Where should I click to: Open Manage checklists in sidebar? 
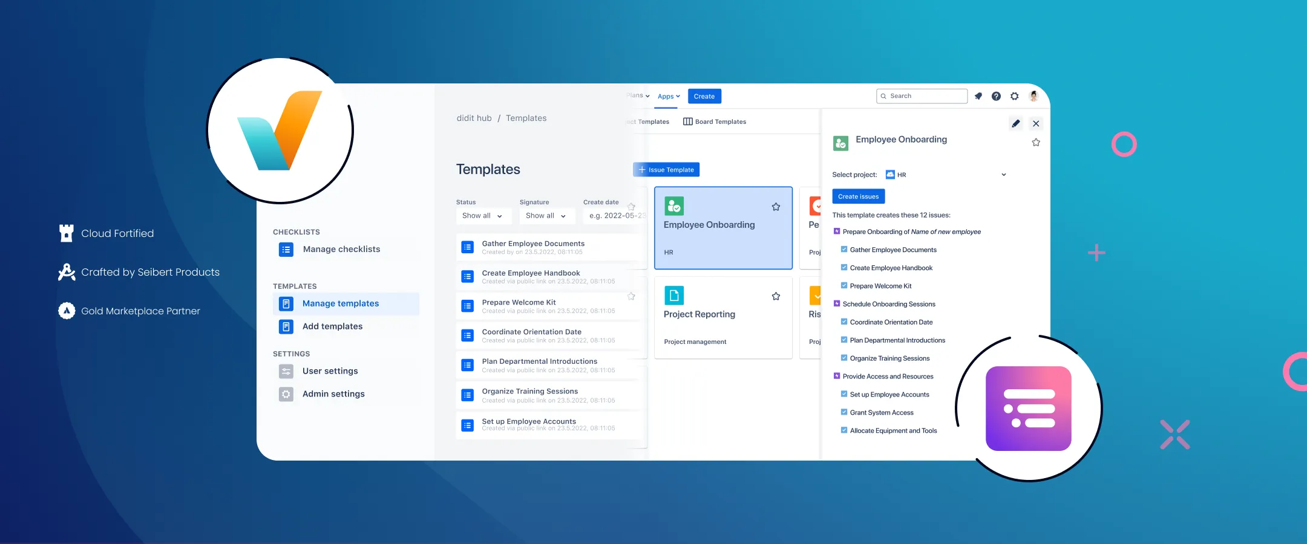point(346,249)
